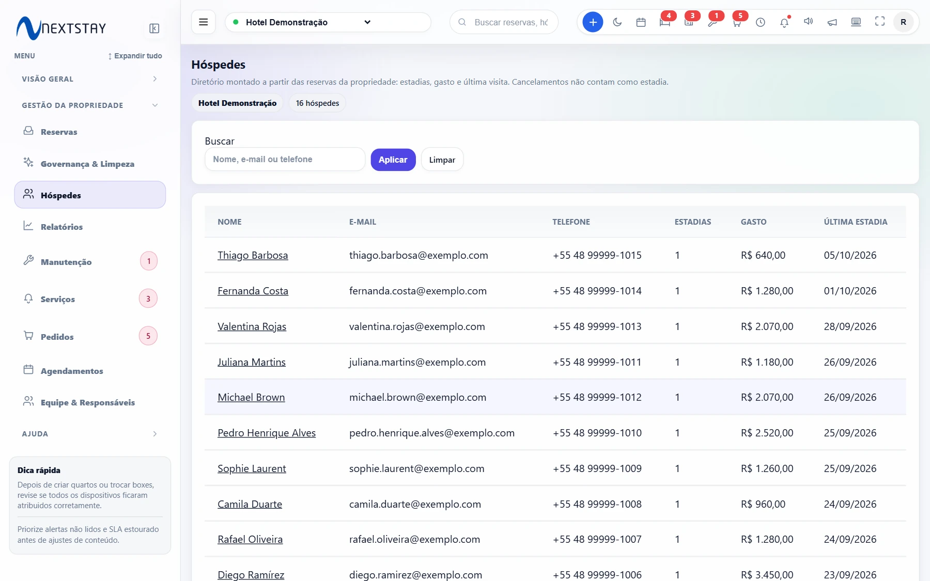Open Equipe & Responsáveis in sidebar
The width and height of the screenshot is (930, 581).
[90, 402]
